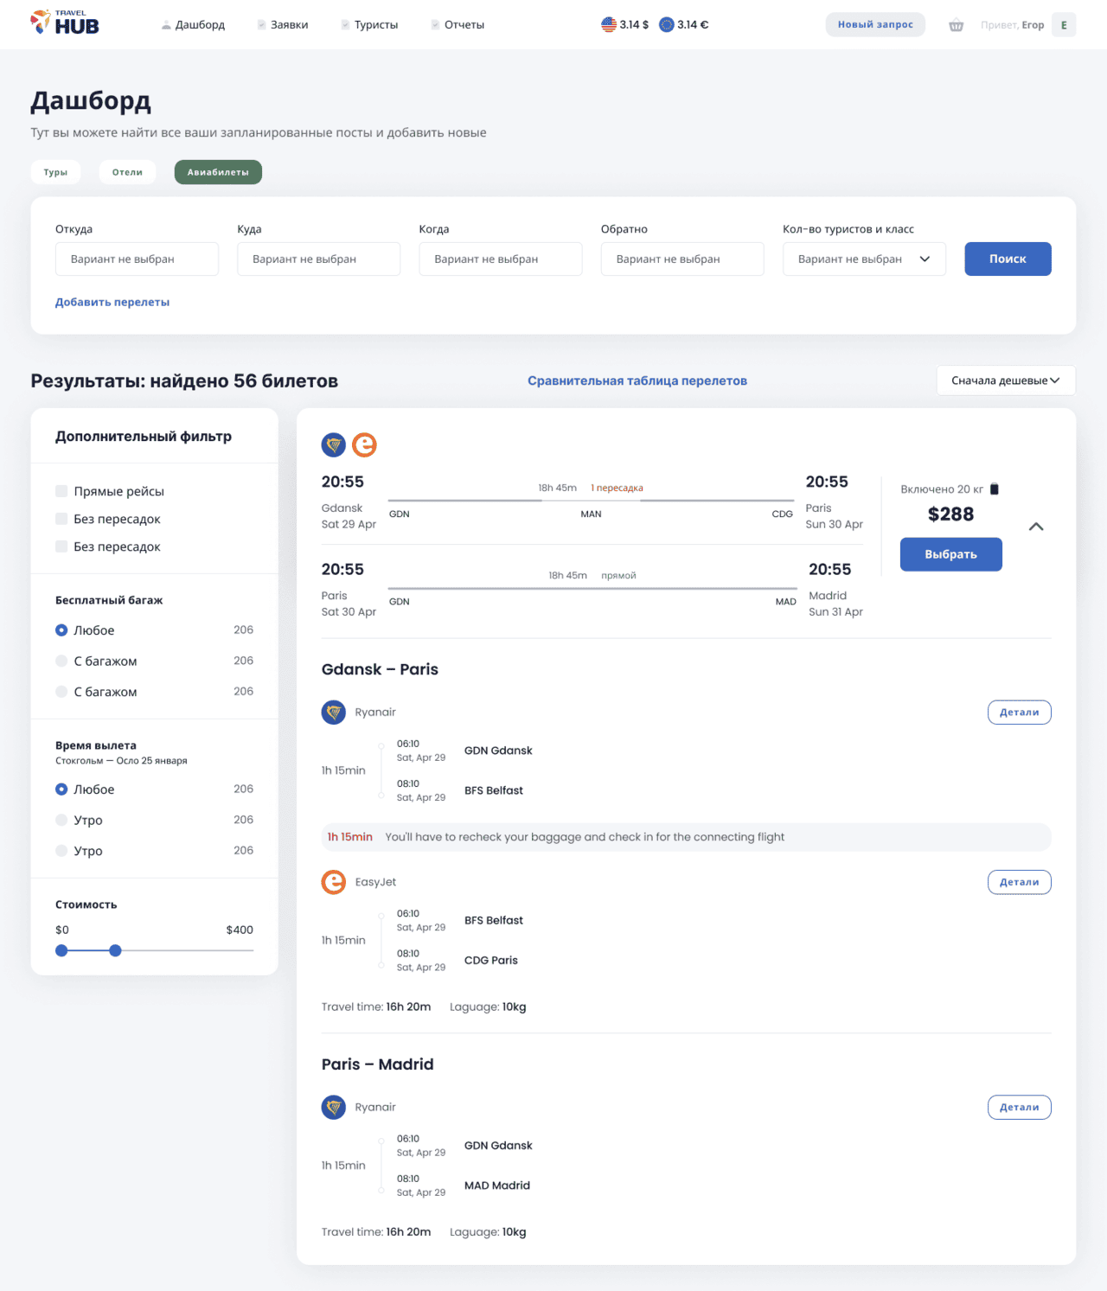
Task: Switch to the 'Отели' tab
Action: (x=127, y=172)
